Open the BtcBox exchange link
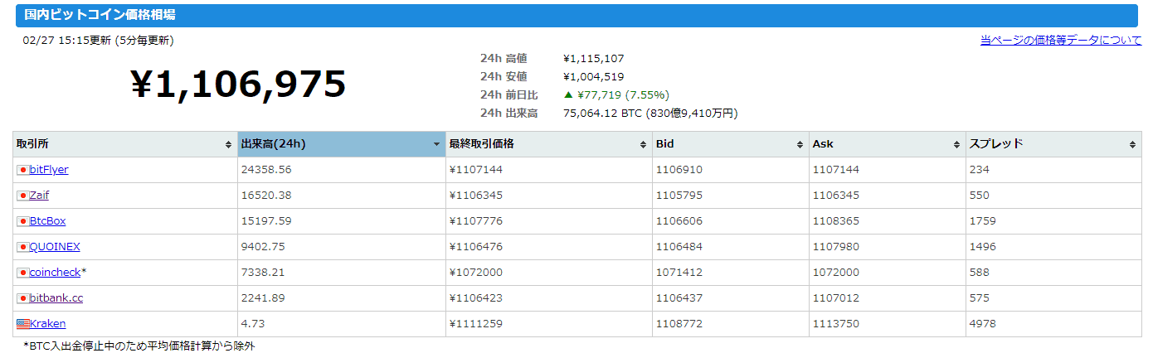The image size is (1153, 353). coord(47,221)
